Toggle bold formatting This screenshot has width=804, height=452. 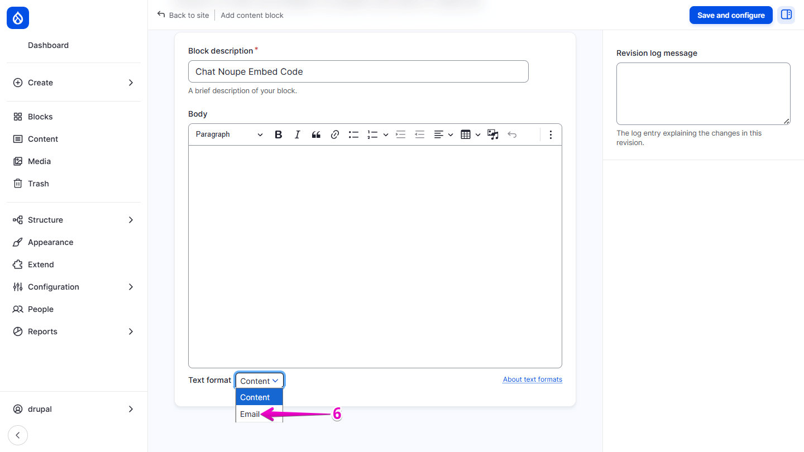coord(278,134)
